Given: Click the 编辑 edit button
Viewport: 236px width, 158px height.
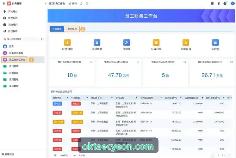Looking at the screenshot, I should click(x=73, y=3).
